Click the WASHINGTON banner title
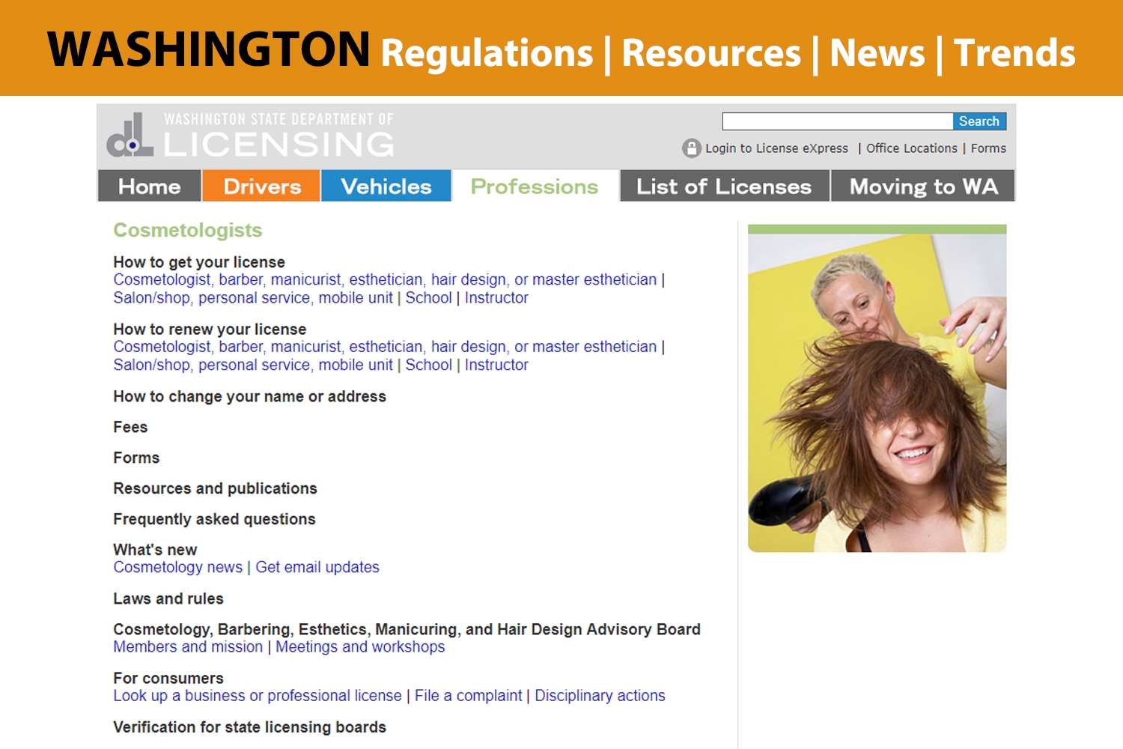This screenshot has height=749, width=1123. click(209, 49)
